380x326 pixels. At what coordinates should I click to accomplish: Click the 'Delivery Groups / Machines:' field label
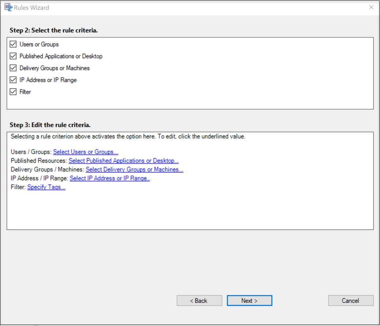tap(48, 170)
